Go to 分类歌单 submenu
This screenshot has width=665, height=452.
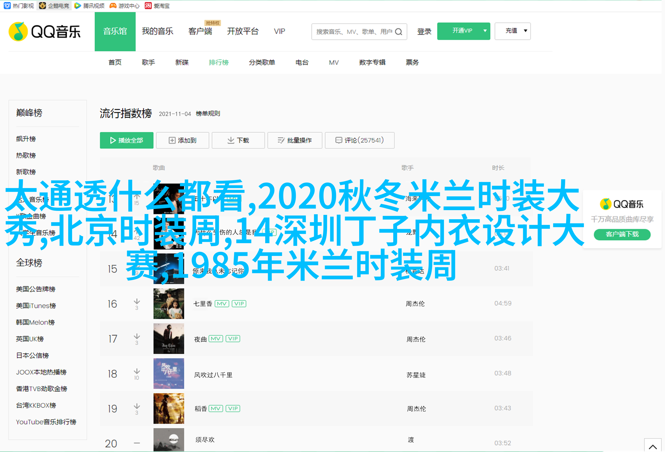(262, 62)
